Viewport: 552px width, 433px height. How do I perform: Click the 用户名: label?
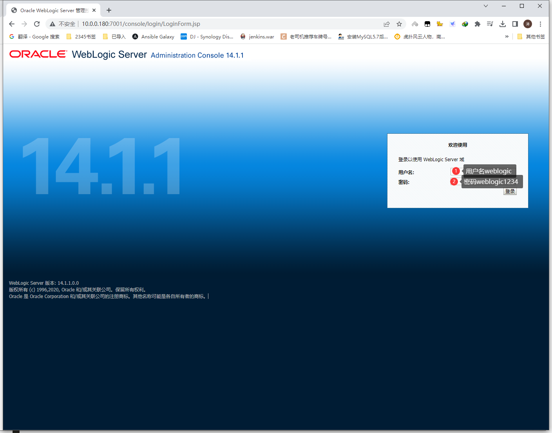[x=406, y=173]
